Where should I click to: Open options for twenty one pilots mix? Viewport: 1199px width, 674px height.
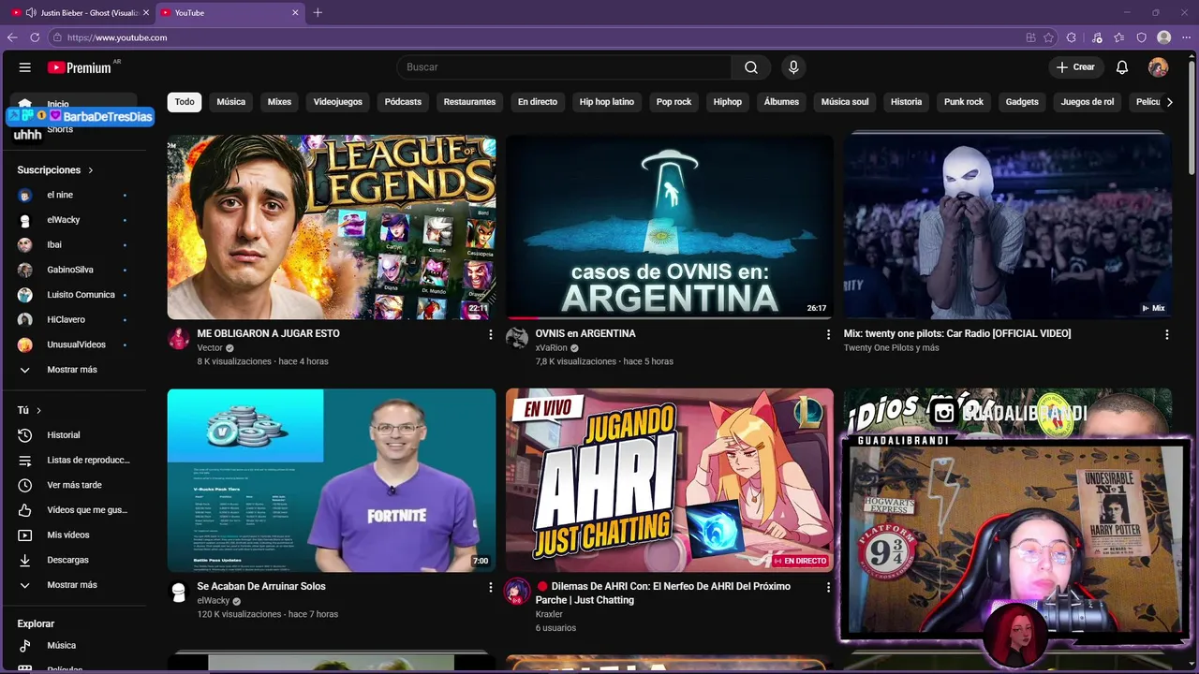(1166, 334)
